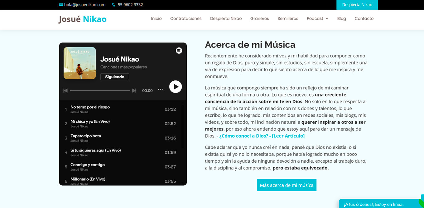Open the album cover thumbnail of Josué Nikao

pos(80,63)
